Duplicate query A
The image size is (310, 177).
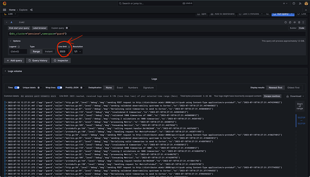click(290, 22)
